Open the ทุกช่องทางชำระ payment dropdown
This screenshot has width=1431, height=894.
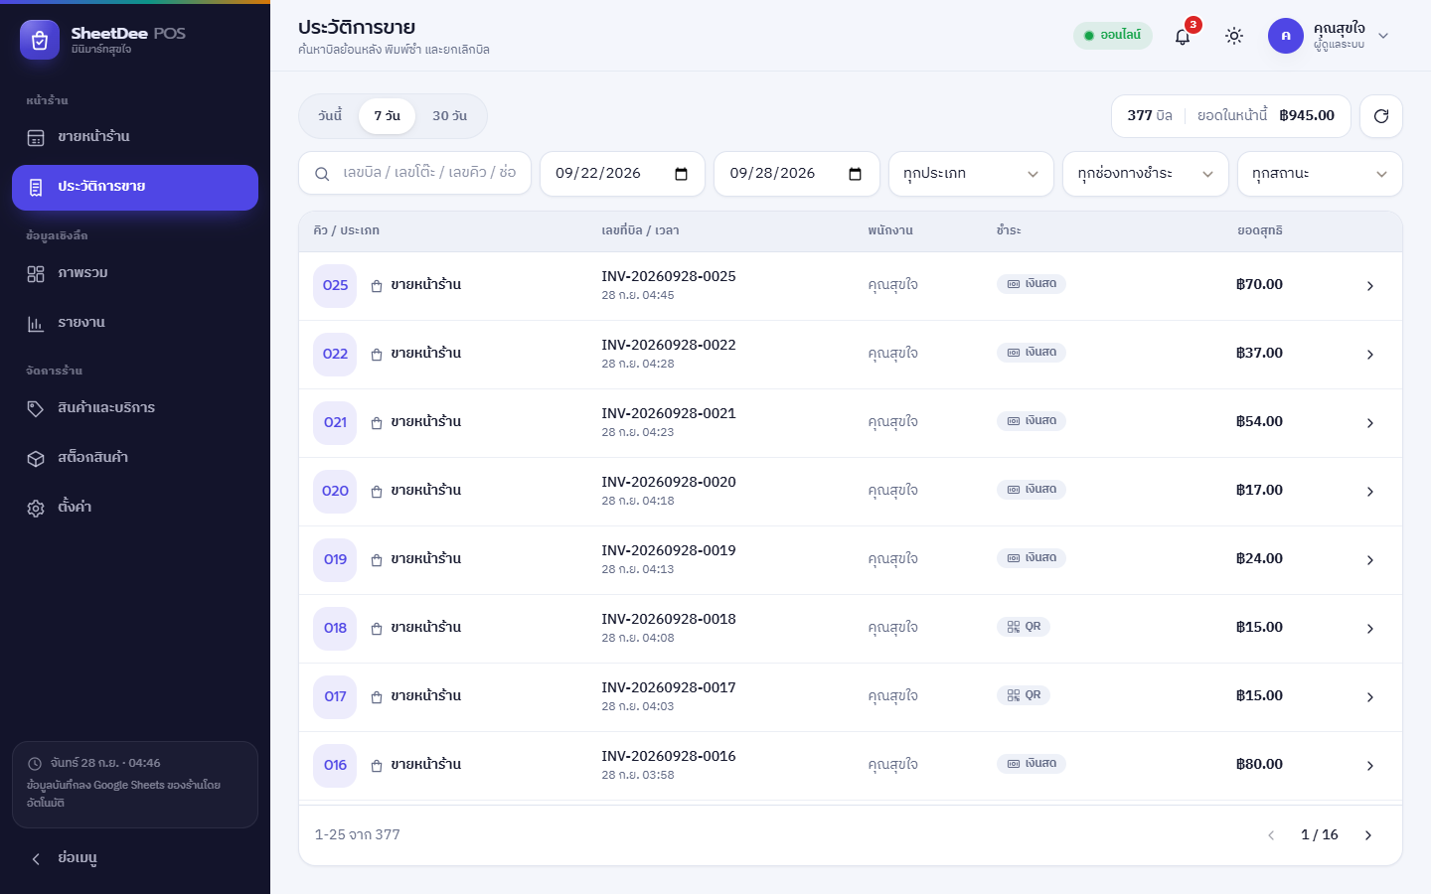click(x=1146, y=174)
